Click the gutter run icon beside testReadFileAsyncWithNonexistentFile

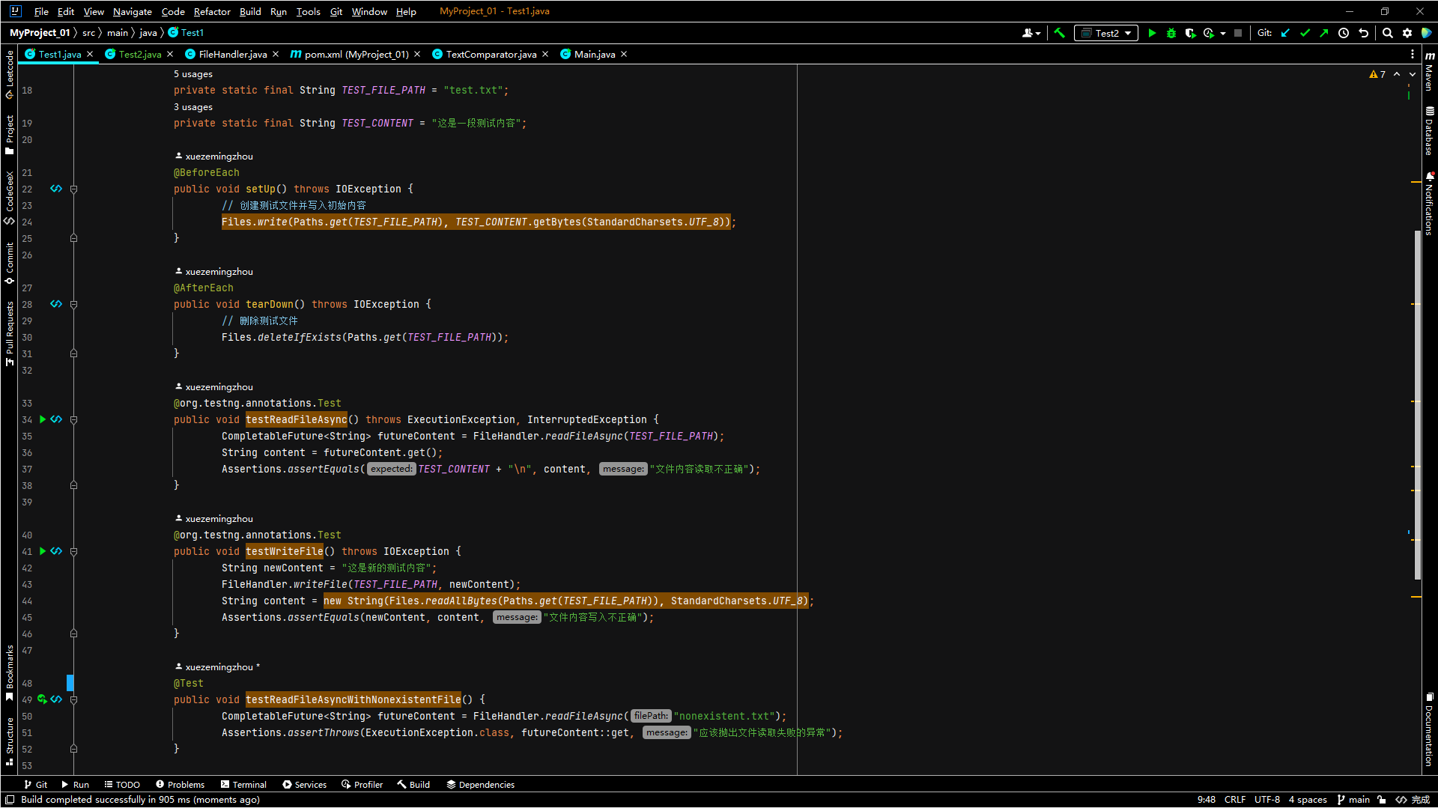43,699
